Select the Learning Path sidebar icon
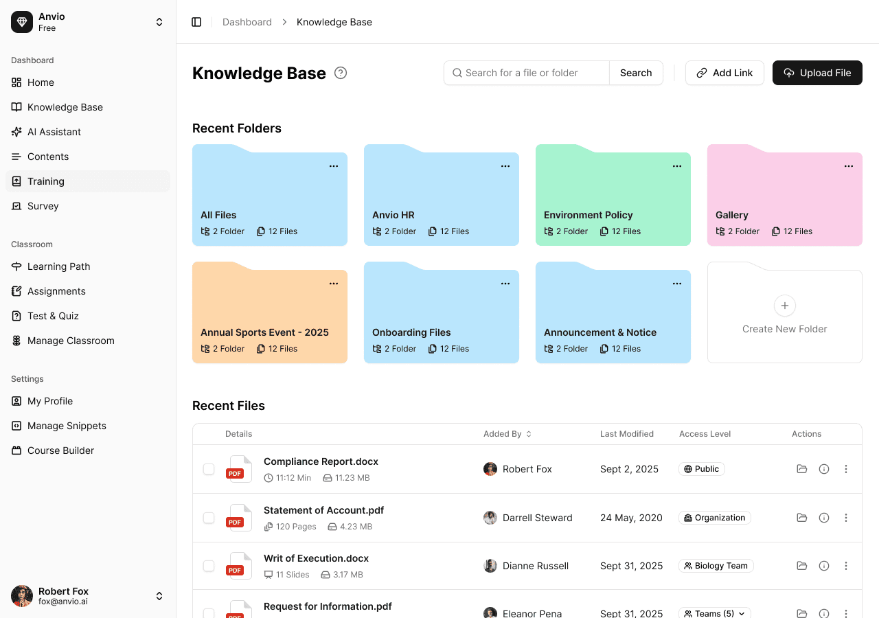The height and width of the screenshot is (618, 879). [x=16, y=266]
